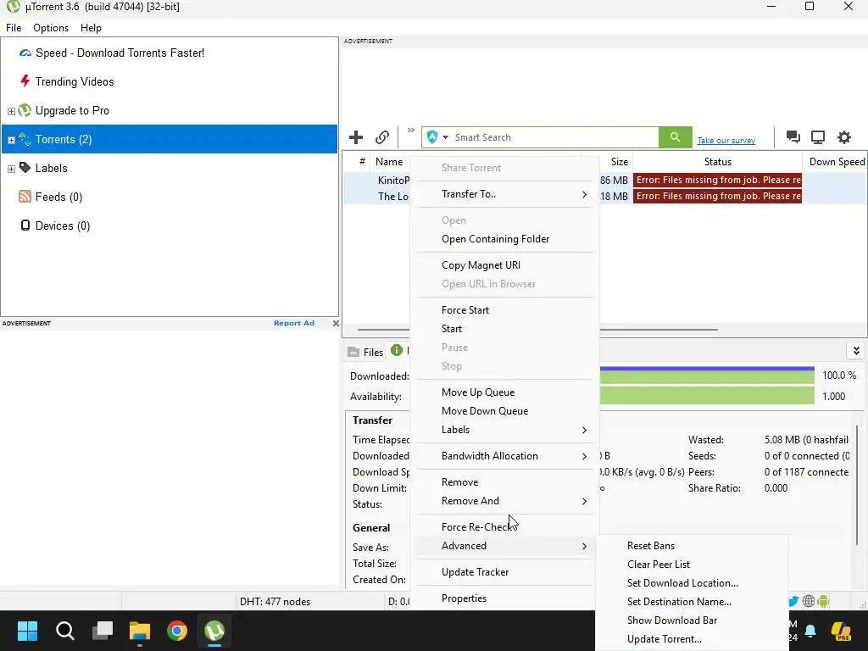Open Windows Start menu
868x651 pixels.
[27, 631]
